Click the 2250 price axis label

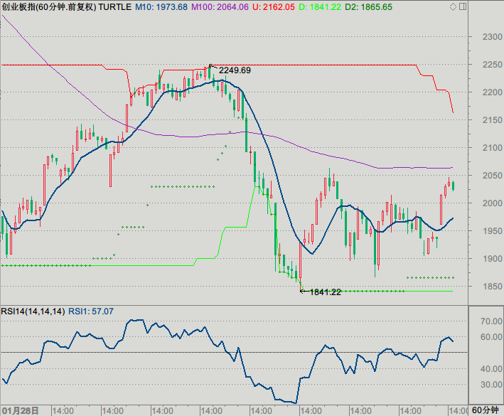point(492,65)
